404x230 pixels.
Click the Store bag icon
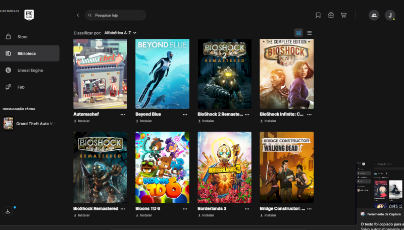[8, 36]
